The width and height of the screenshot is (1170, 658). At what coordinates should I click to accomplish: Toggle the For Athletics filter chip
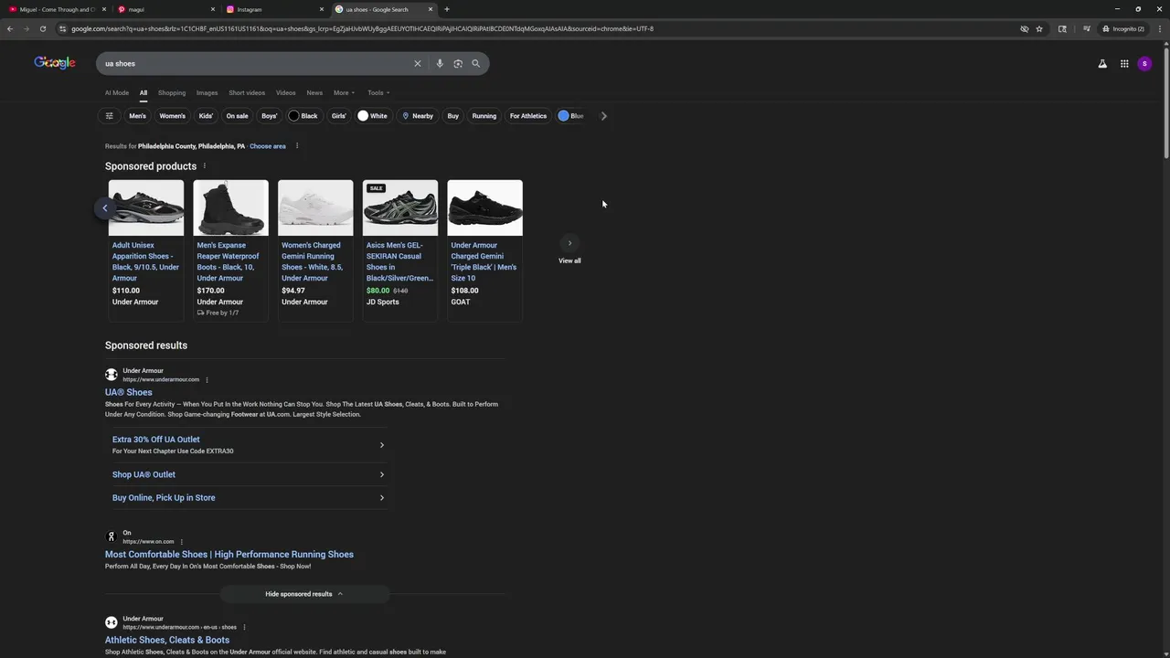coord(528,116)
